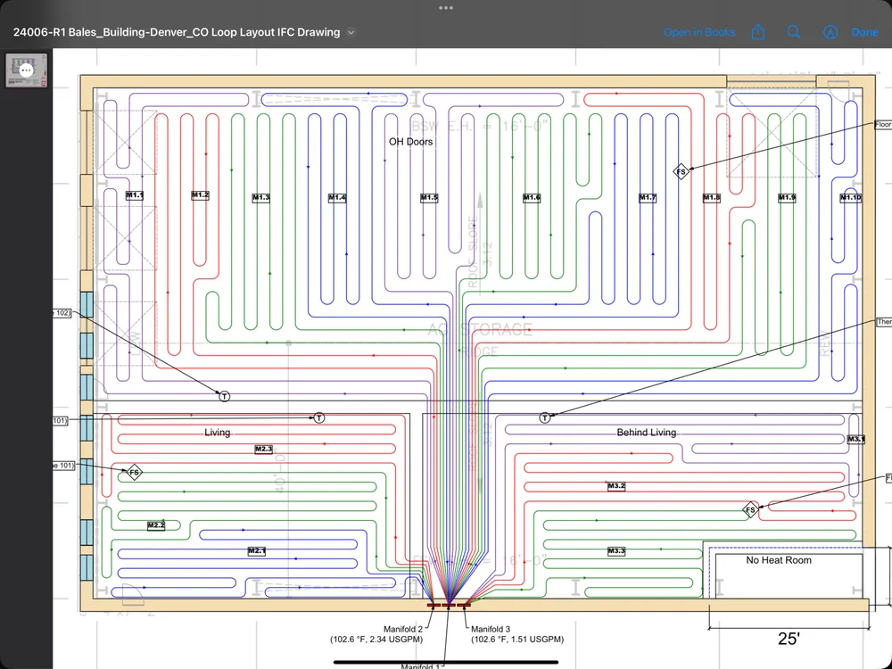This screenshot has height=669, width=892.
Task: Click the FS diamond near loop M1.7
Action: pyautogui.click(x=681, y=171)
